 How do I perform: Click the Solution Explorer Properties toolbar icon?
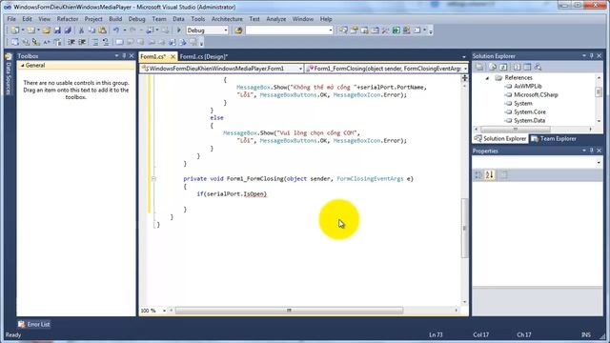479,67
